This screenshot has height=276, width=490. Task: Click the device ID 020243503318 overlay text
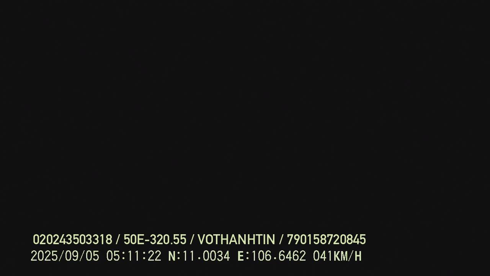[x=72, y=240]
